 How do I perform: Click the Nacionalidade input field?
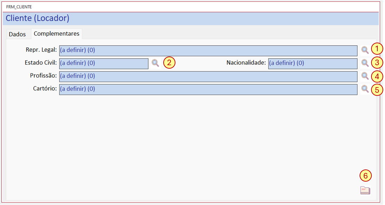(313, 64)
